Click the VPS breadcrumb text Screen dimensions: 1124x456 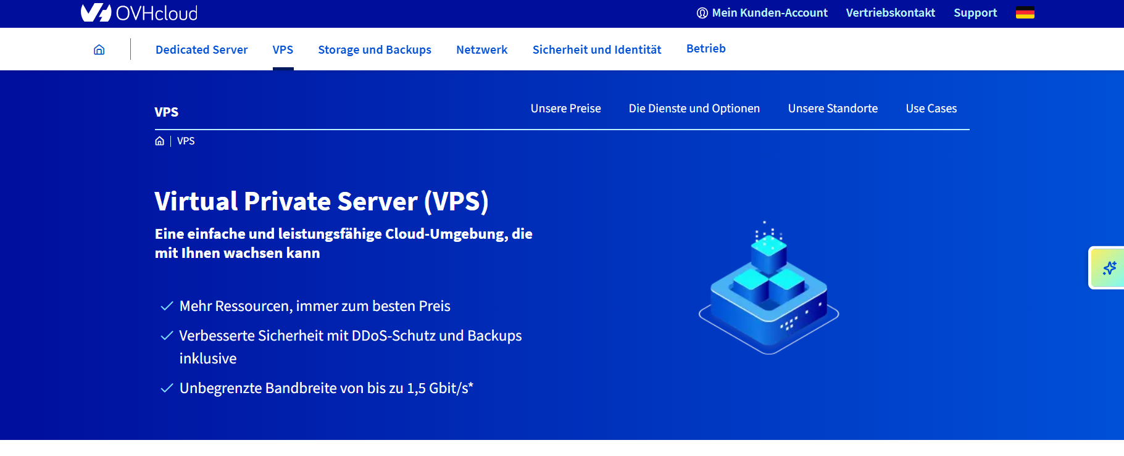[186, 141]
